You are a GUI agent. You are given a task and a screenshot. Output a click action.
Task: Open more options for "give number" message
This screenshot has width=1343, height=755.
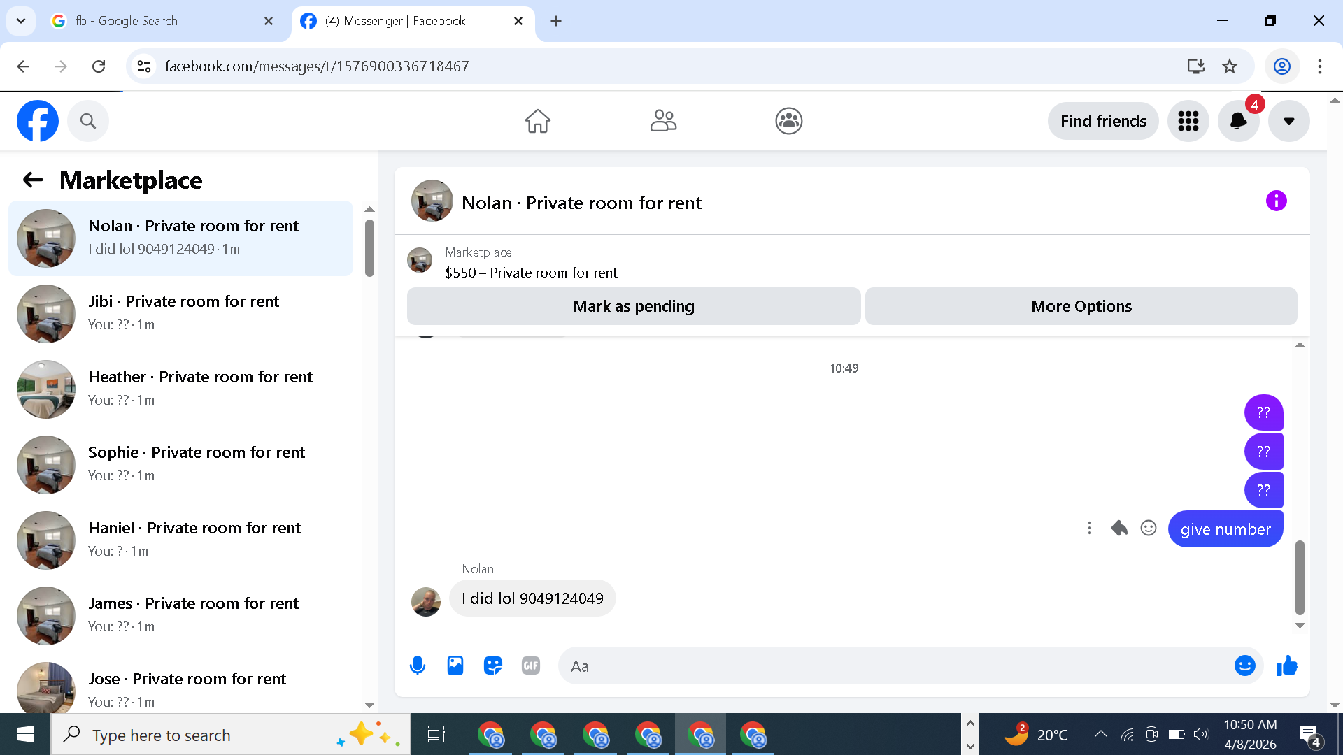coord(1089,528)
